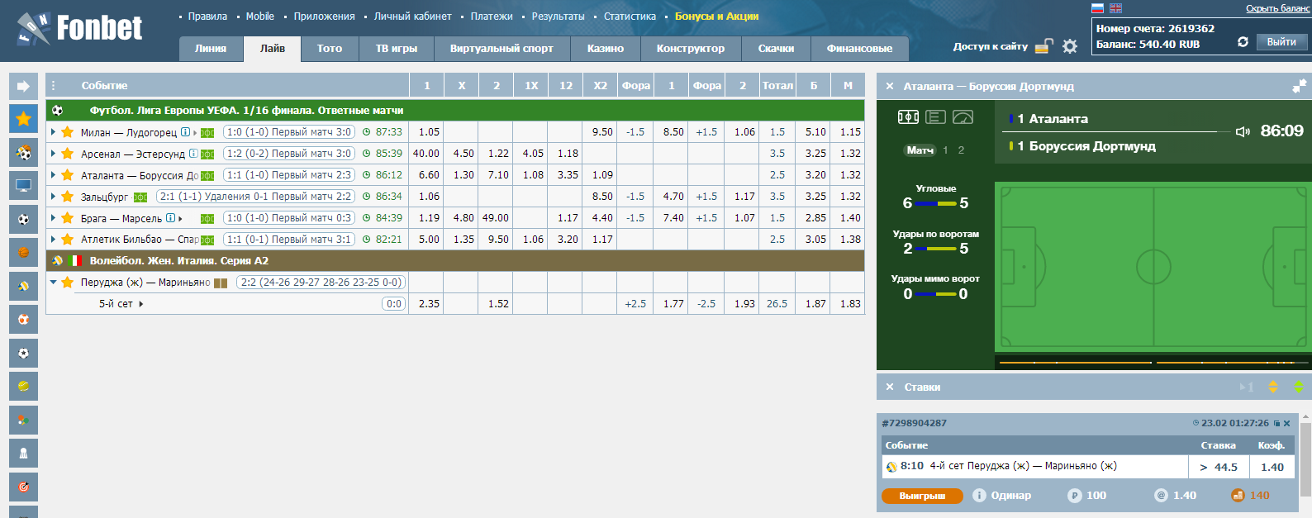1312x518 pixels.
Task: Detach the Аталанта match tracker panel
Action: [1300, 85]
